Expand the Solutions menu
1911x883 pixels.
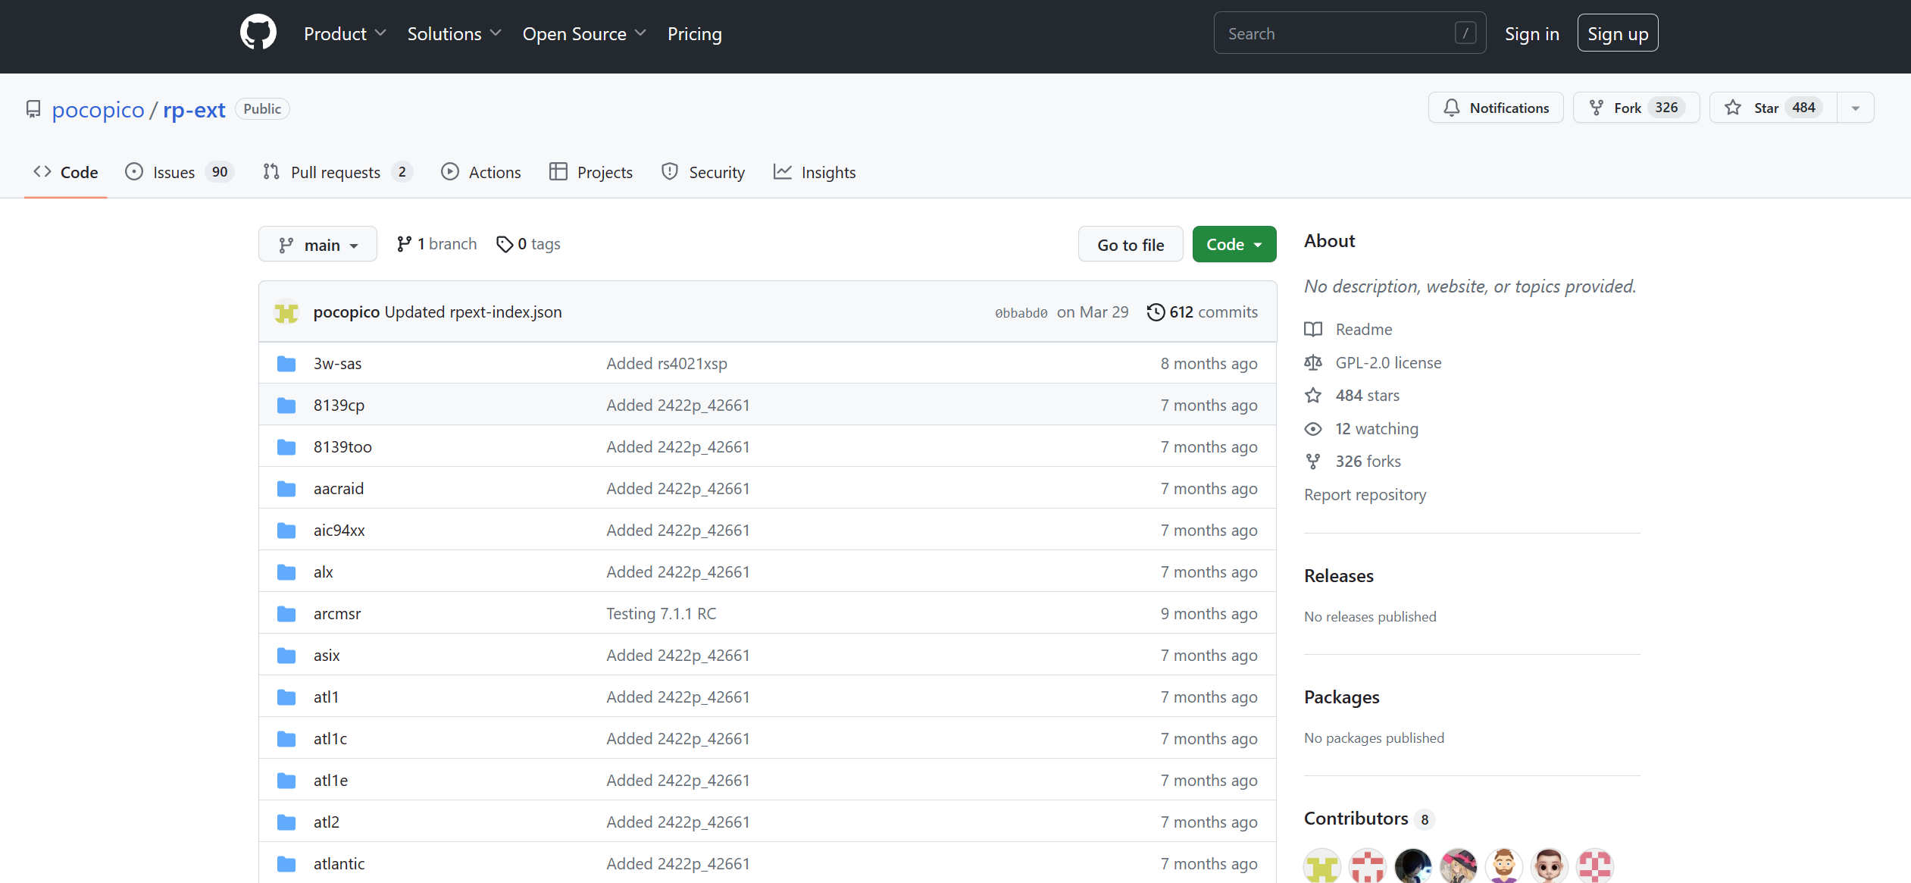click(454, 34)
